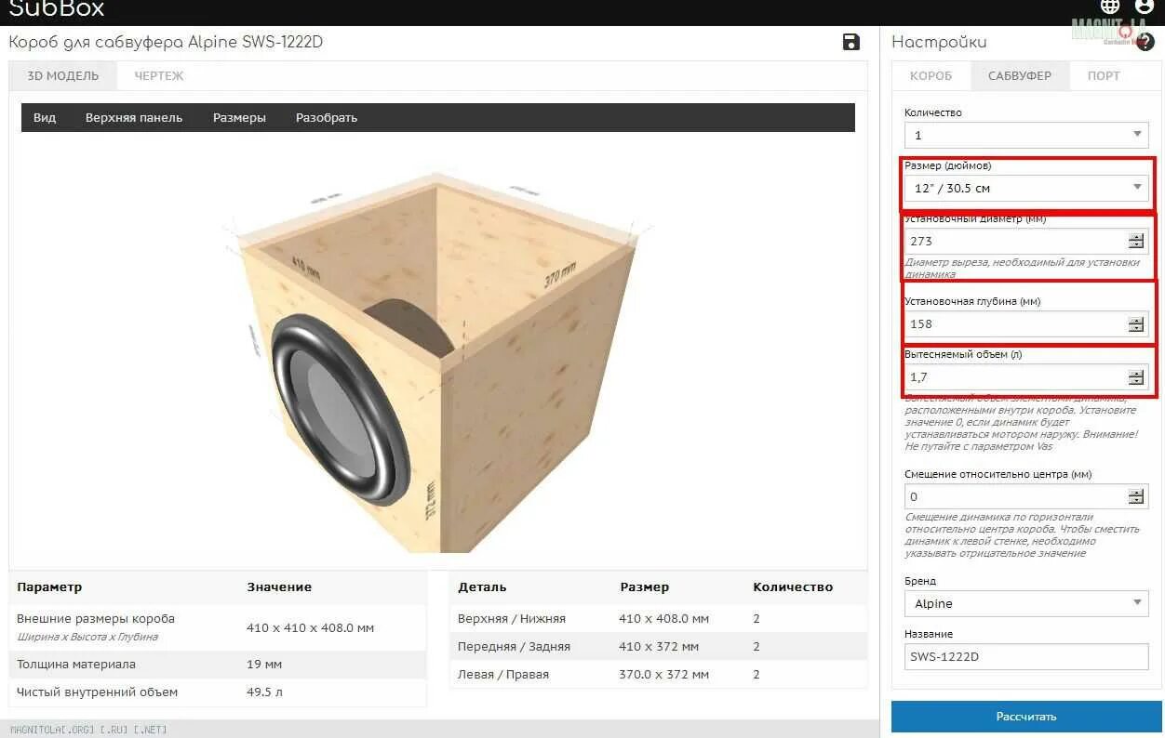The height and width of the screenshot is (738, 1165).
Task: Click the Короб для сабвуфера Alpine SWS-1222D title
Action: (x=166, y=42)
